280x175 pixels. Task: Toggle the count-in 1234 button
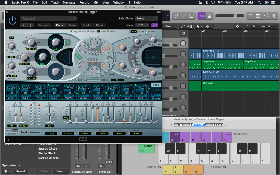pyautogui.click(x=201, y=16)
